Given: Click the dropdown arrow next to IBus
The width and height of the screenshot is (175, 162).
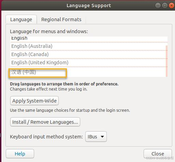Looking at the screenshot, I should [102, 137].
